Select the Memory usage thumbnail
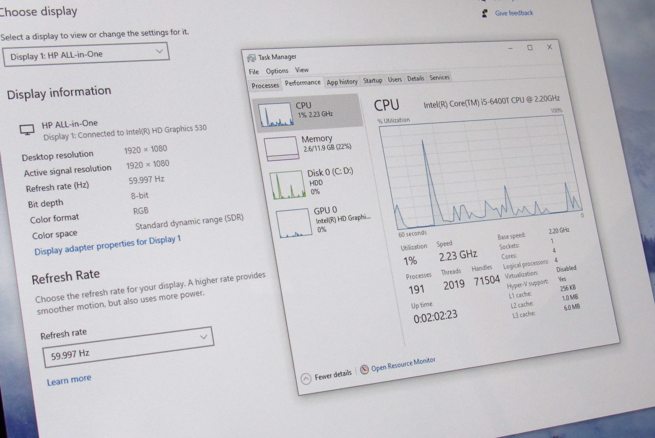The height and width of the screenshot is (438, 655). tap(281, 148)
